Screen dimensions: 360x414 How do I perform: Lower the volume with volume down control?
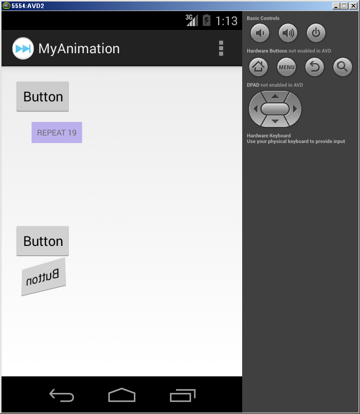[260, 33]
